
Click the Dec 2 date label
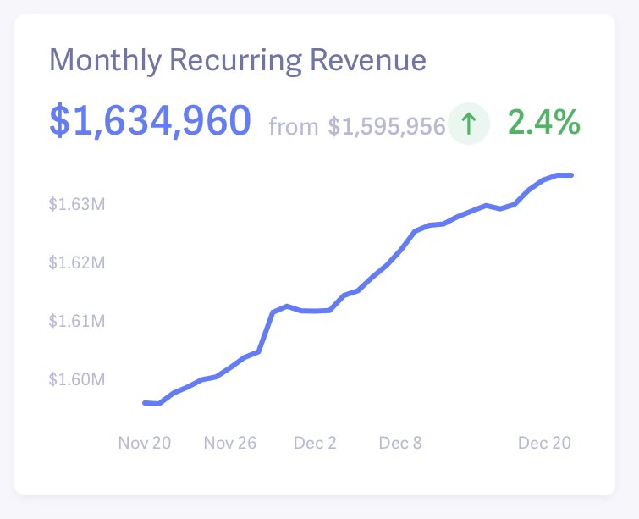(315, 443)
